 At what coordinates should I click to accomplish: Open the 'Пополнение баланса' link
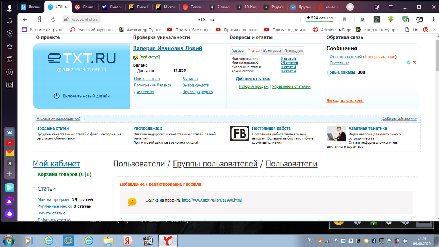point(153,85)
